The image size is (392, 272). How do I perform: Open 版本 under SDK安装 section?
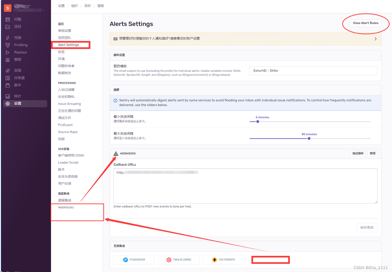61,169
